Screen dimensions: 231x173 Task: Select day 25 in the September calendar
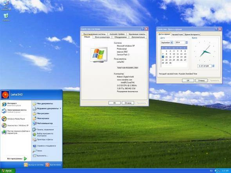pos(177,60)
